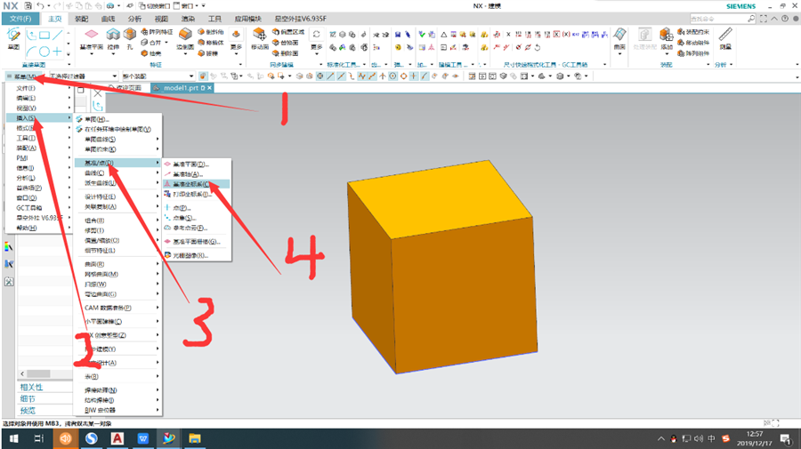Open File Explorer from the taskbar
Image resolution: width=801 pixels, height=449 pixels.
point(195,438)
